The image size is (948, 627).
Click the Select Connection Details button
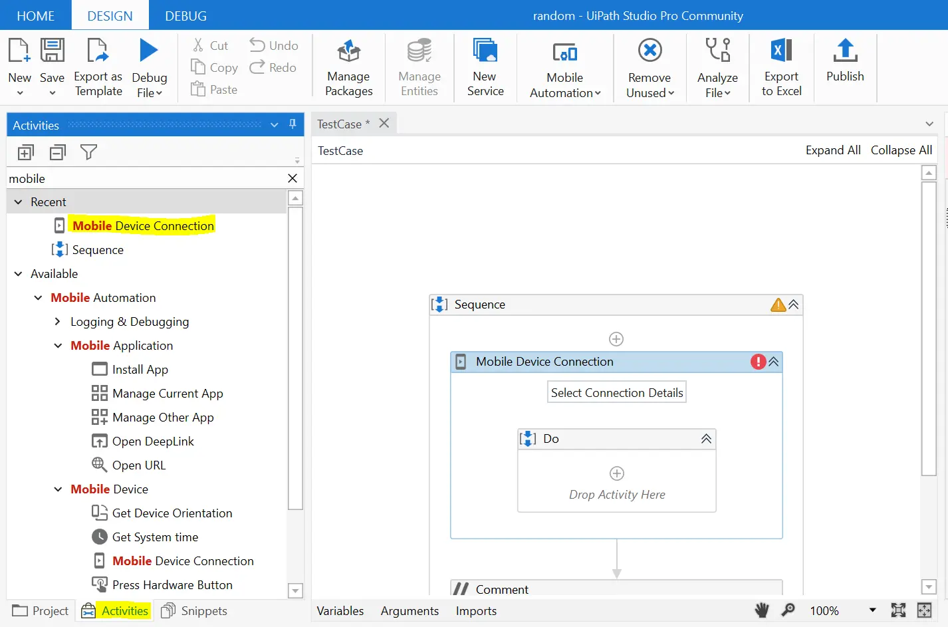click(x=616, y=392)
